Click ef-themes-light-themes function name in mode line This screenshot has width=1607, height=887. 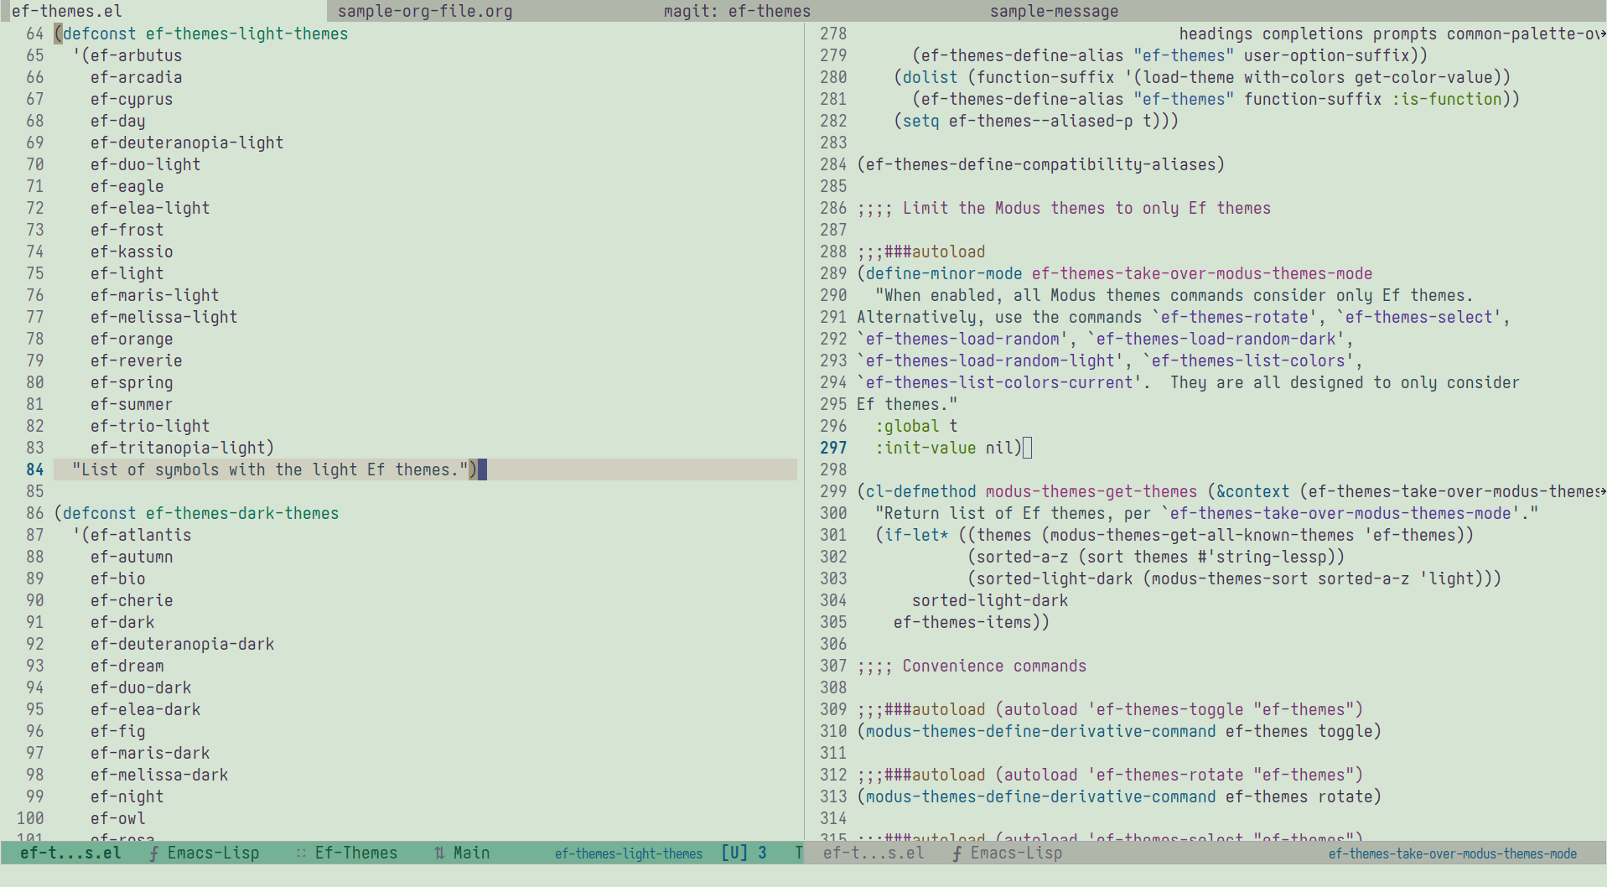[629, 853]
